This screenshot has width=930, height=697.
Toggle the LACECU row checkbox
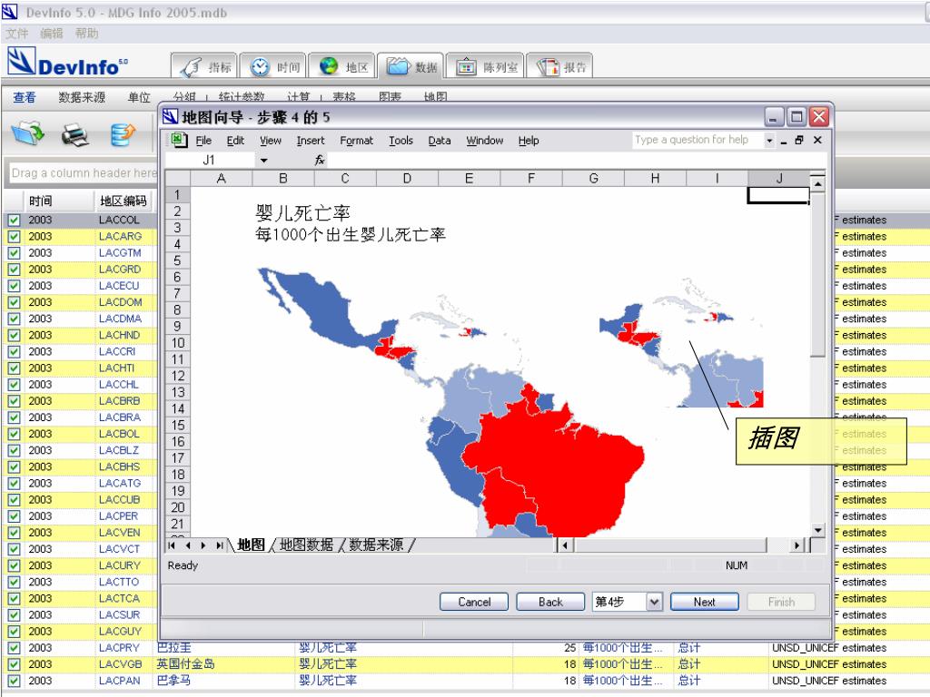(x=14, y=286)
